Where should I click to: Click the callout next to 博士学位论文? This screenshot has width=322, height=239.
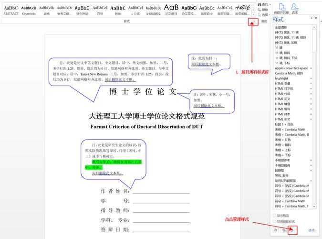(212, 101)
